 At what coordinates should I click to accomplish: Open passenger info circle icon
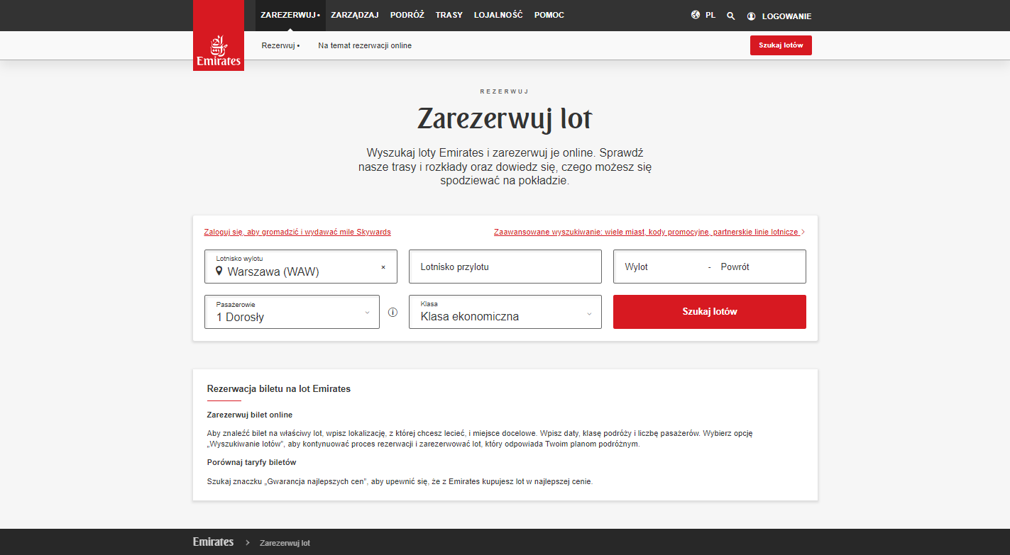393,312
